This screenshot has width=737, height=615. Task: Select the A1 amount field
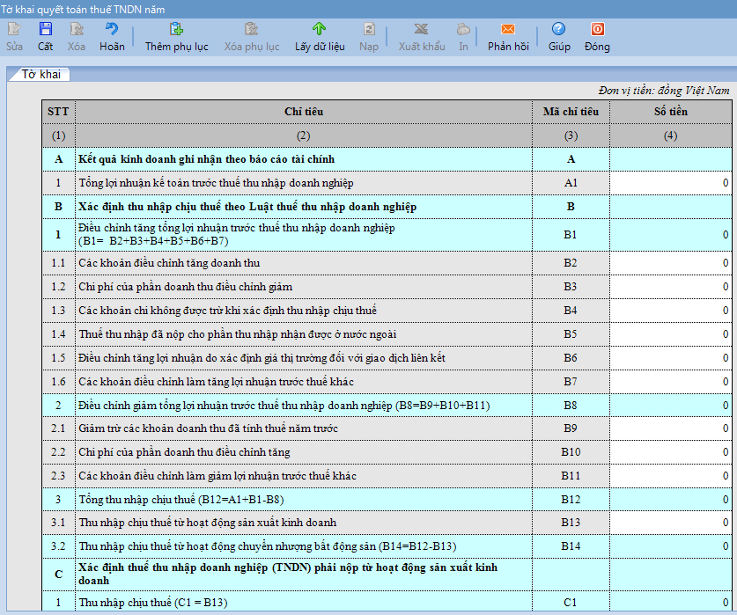click(671, 183)
